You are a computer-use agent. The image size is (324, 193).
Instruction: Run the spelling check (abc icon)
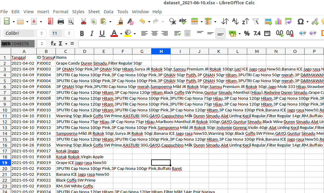[183, 21]
